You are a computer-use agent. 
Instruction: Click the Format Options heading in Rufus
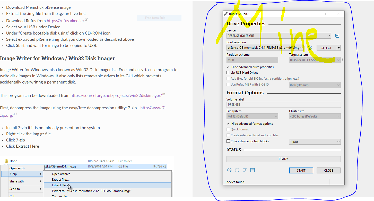(245, 93)
